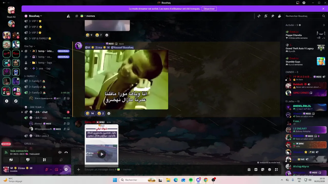Click the invite members icon beside Boushaq

tap(68, 16)
